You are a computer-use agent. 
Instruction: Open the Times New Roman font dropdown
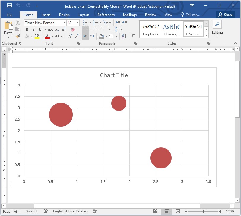[x=65, y=23]
